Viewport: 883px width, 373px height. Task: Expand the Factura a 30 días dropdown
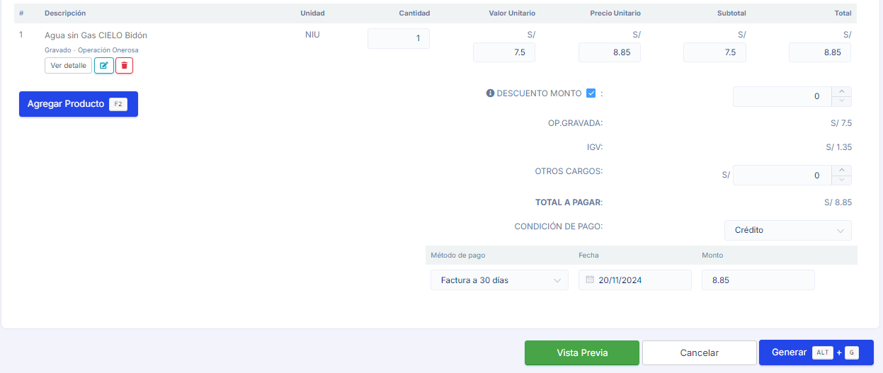tap(499, 280)
